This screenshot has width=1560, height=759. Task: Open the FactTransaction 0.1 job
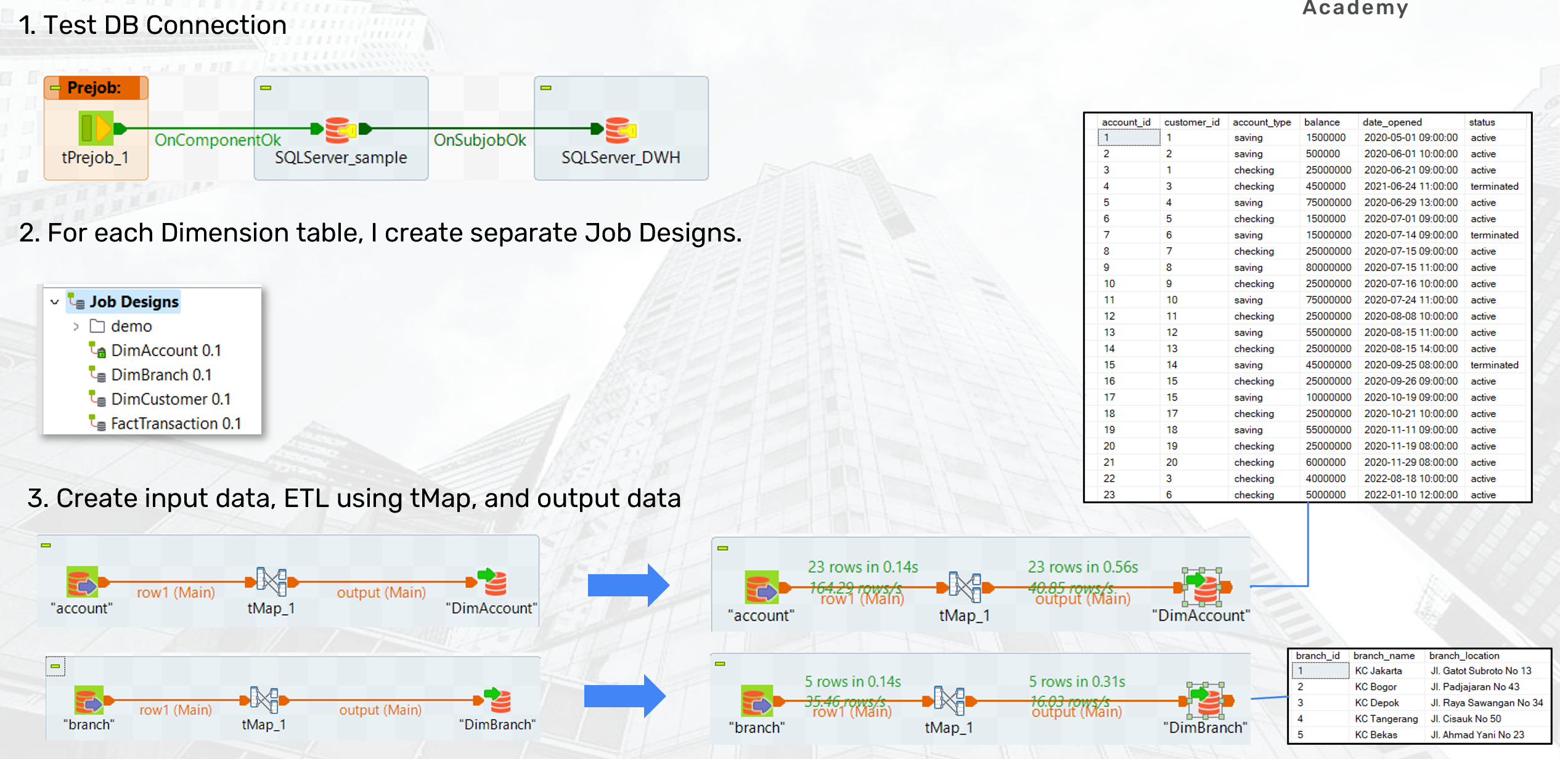pyautogui.click(x=176, y=423)
